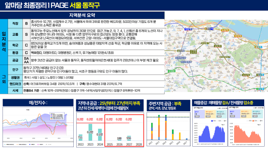Screen dimensions: 268x150
Task: Click '2년 뒤 전세재계약시점에 전세물량X' subtitle
Action: [103, 108]
